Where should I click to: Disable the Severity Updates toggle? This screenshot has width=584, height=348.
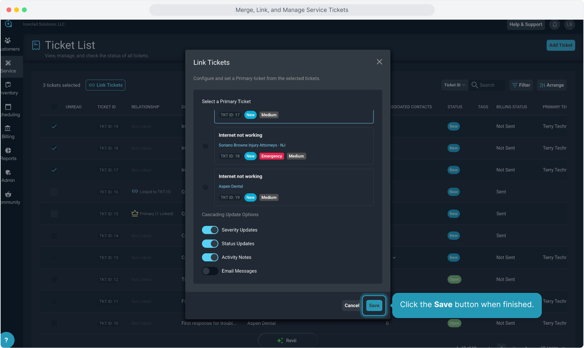(210, 230)
